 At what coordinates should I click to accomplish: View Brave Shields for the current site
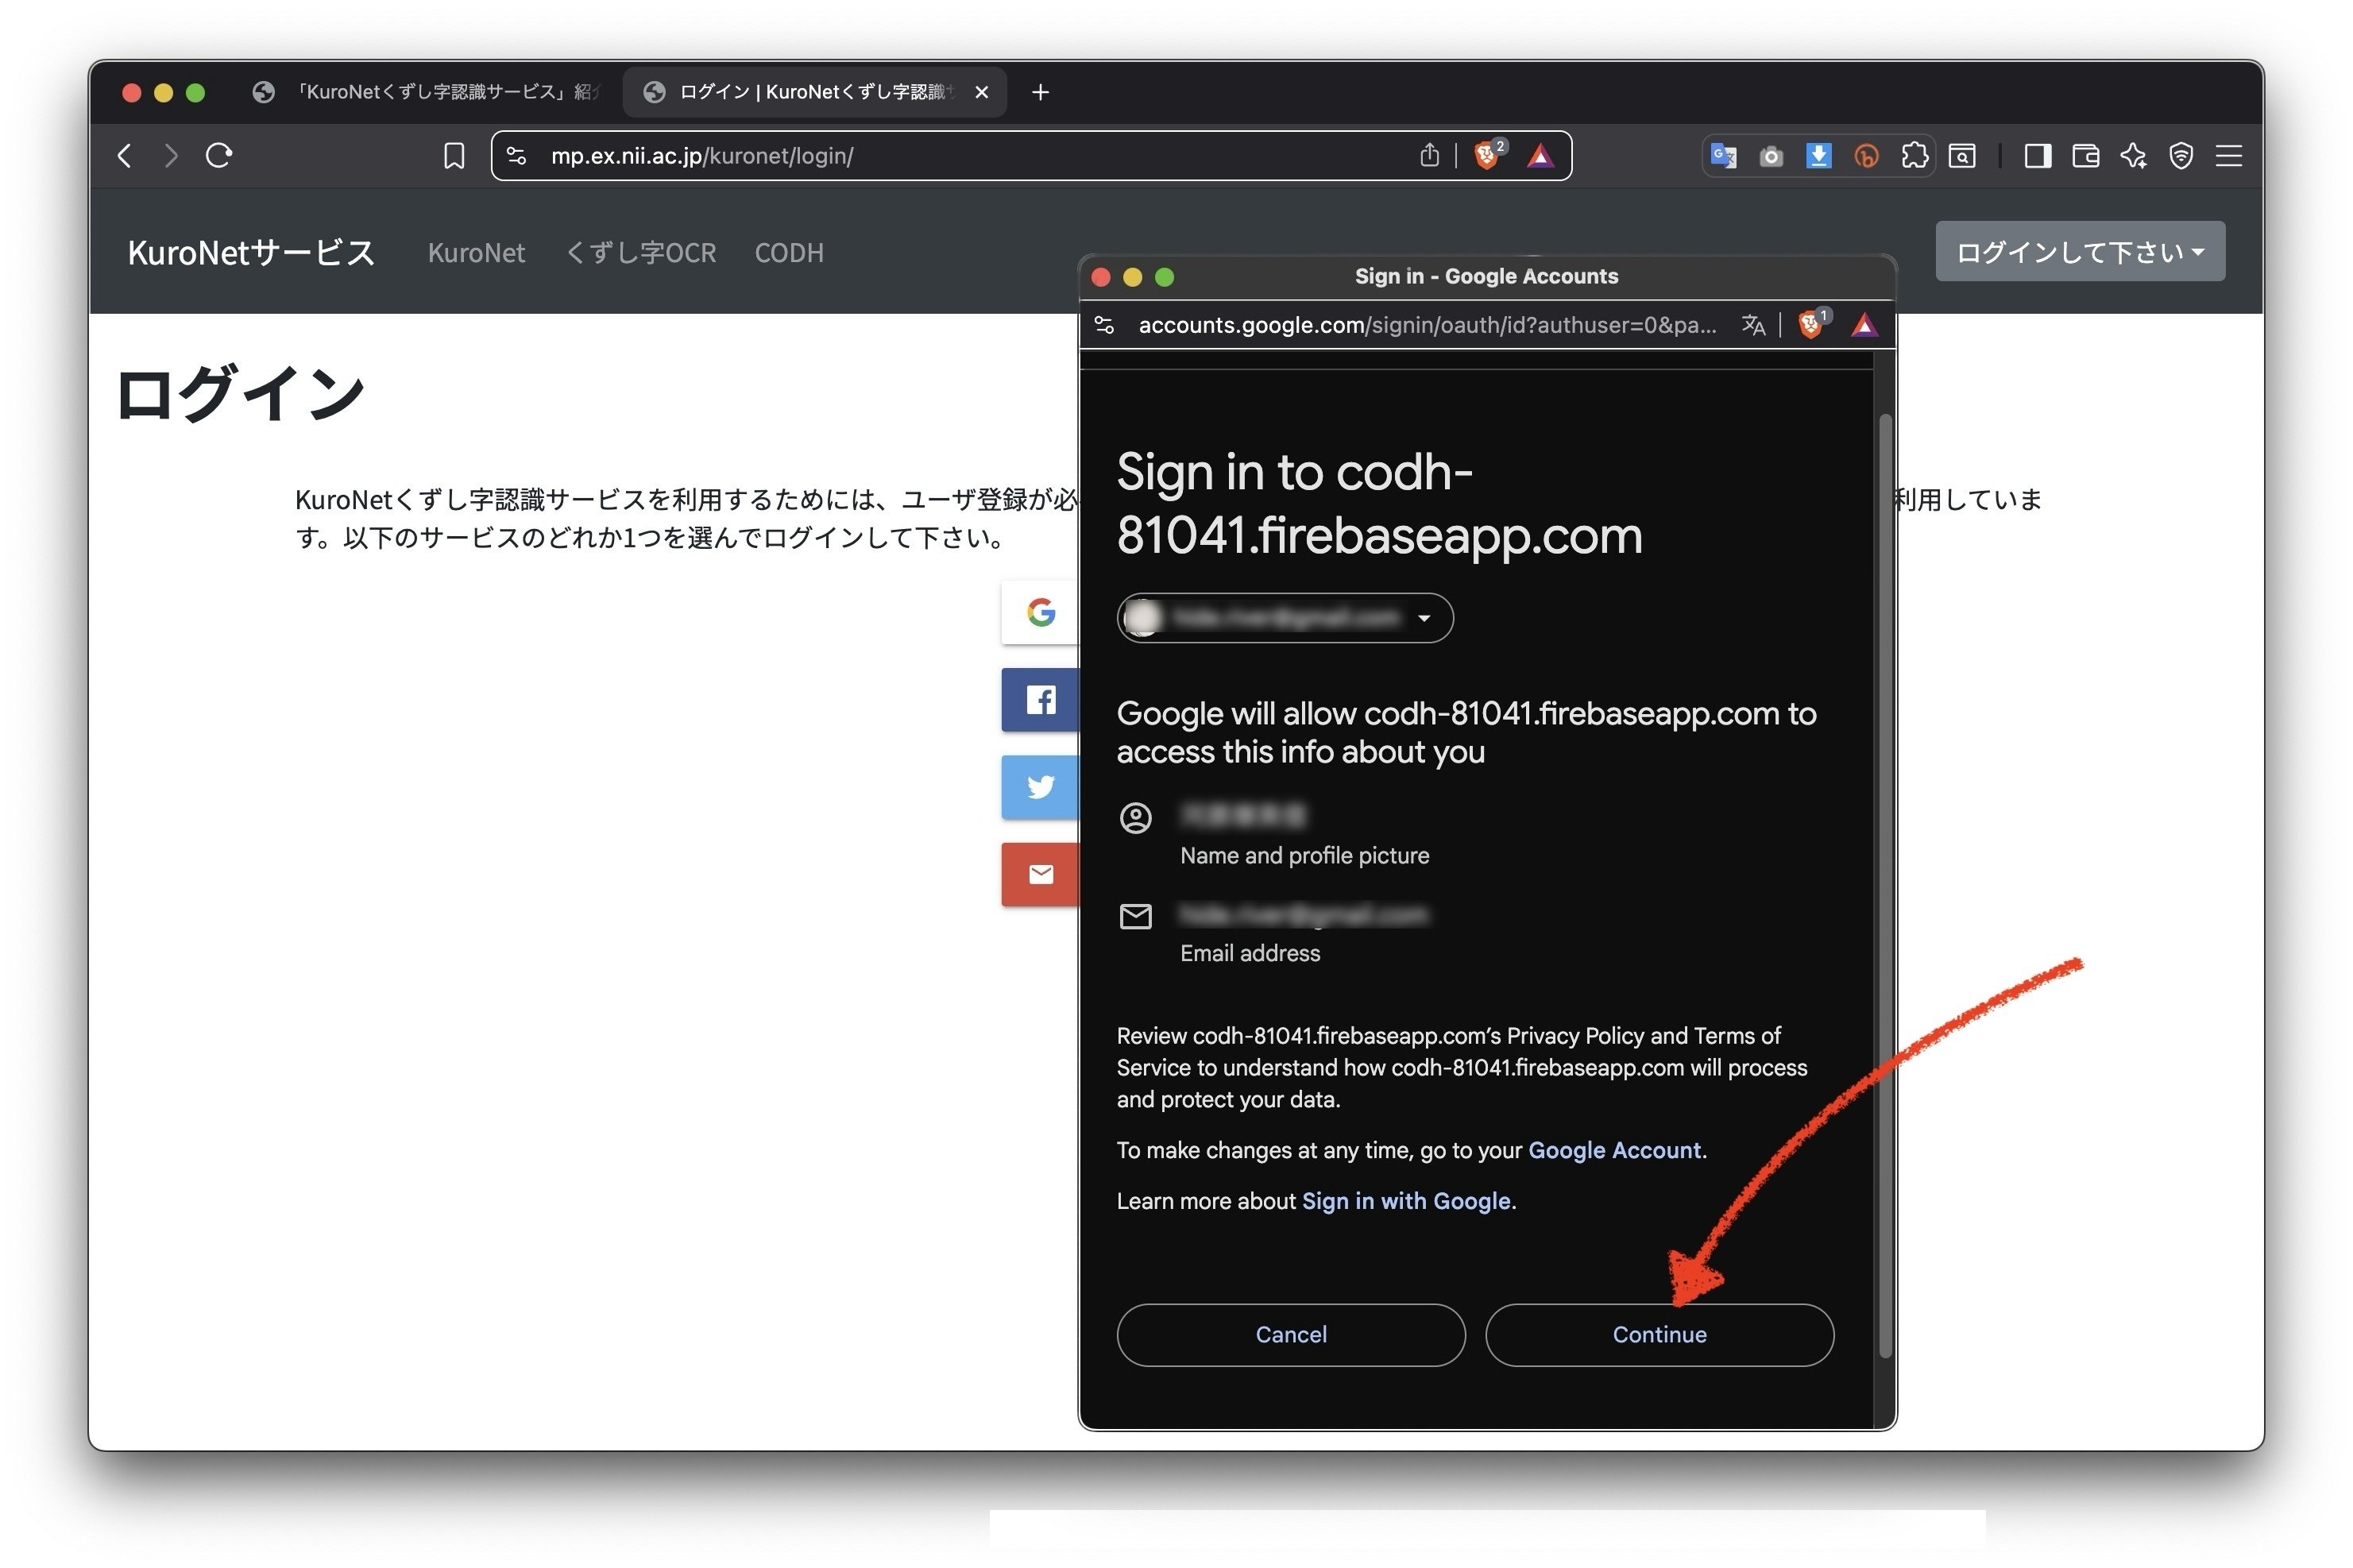coord(1487,155)
